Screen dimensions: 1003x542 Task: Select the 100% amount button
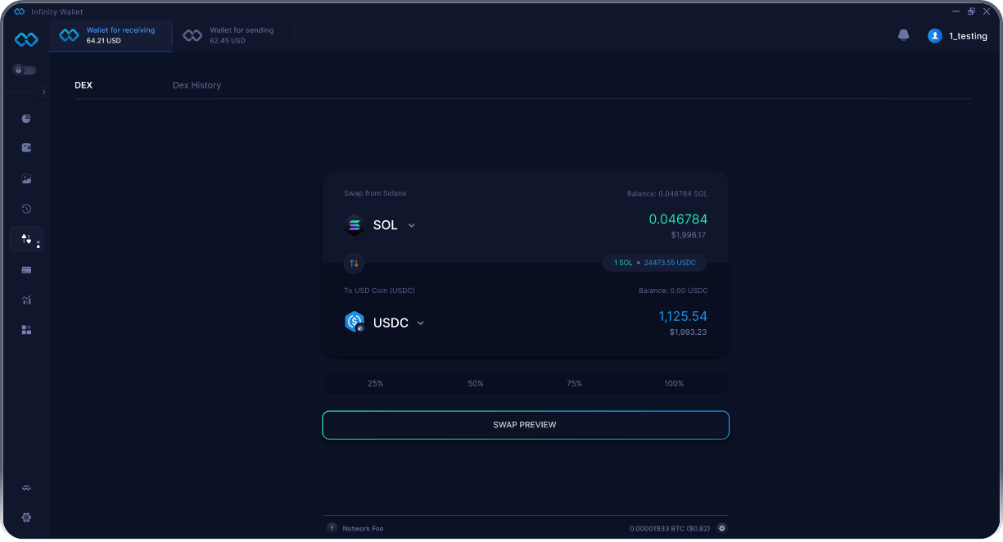[675, 383]
